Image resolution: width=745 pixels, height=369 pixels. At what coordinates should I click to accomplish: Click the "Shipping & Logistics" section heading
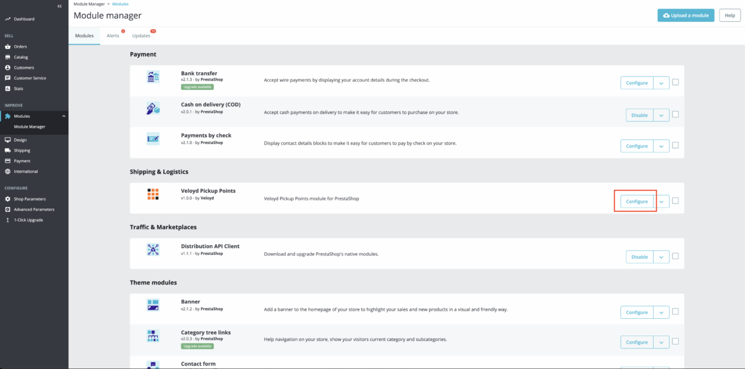click(159, 172)
